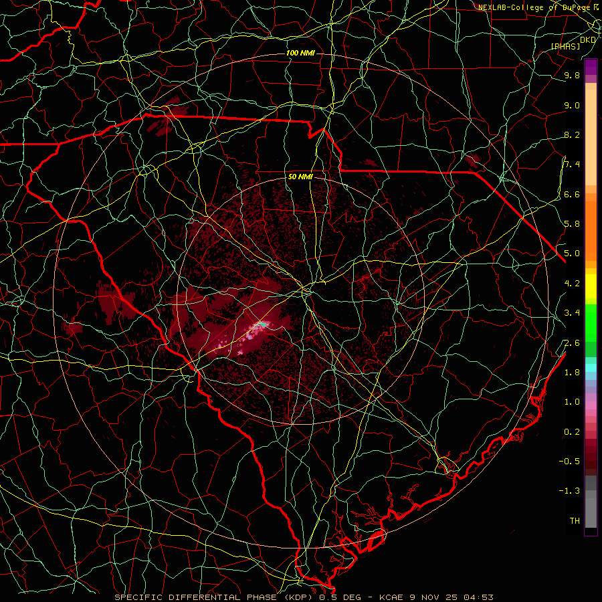The height and width of the screenshot is (602, 602).
Task: Click the 1.0 value on the color scale
Action: click(572, 402)
